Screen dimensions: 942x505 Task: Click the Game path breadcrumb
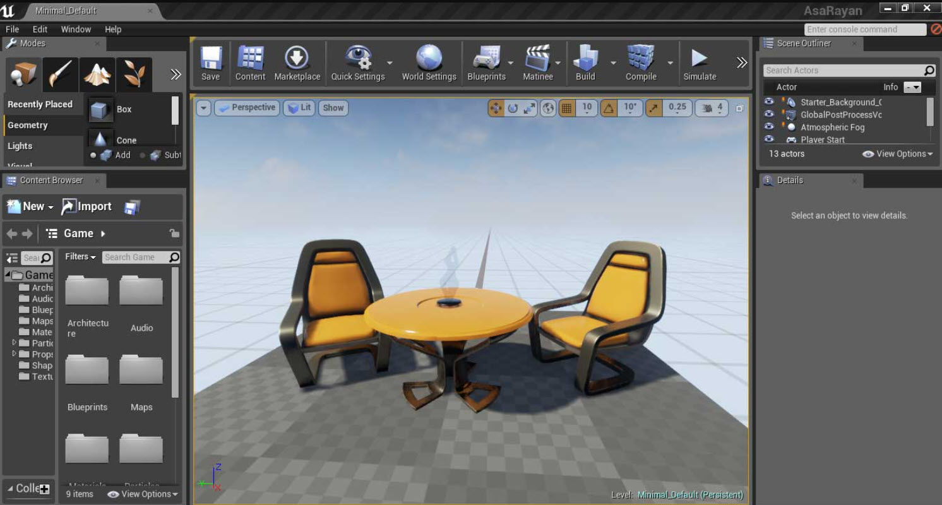coord(78,234)
